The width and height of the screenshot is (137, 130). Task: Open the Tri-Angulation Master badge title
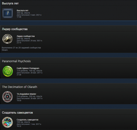(26, 94)
